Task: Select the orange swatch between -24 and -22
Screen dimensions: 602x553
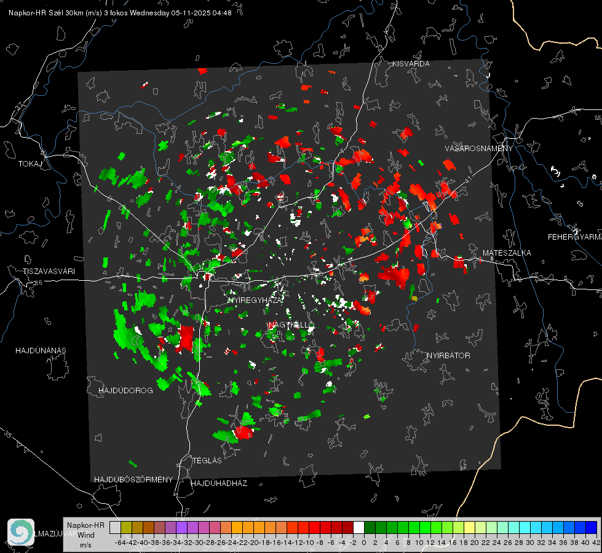Action: (237, 527)
